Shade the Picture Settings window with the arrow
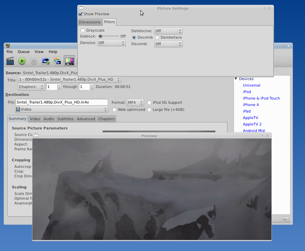The image size is (305, 251). tap(264, 8)
